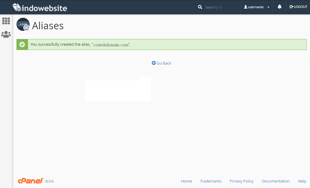Click the Aliases page heading
Screen dimensions: 310x188
click(x=48, y=26)
